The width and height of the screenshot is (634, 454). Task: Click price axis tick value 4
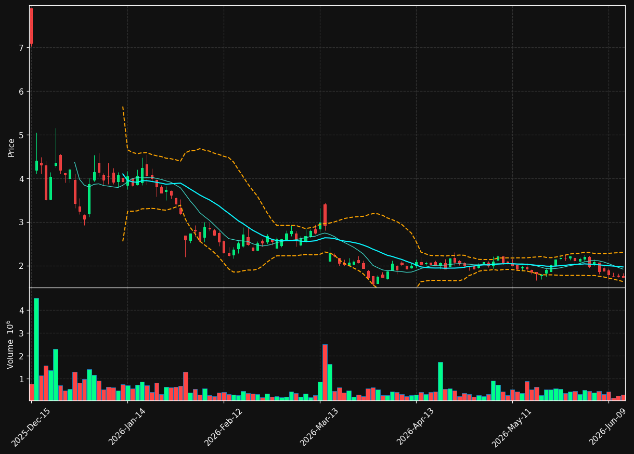21,179
